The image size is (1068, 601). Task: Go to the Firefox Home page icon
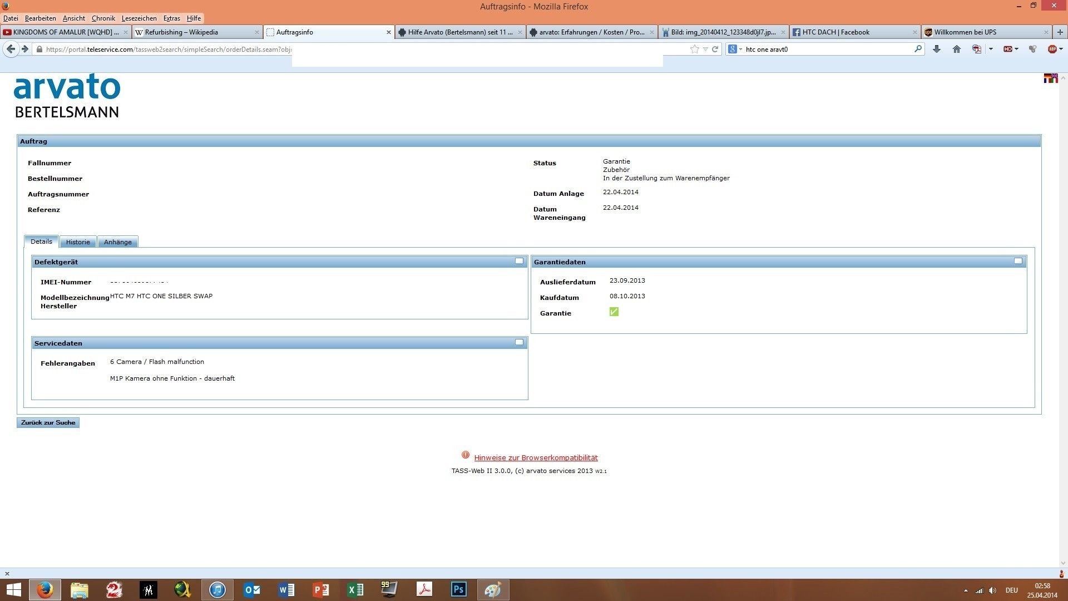(x=957, y=49)
